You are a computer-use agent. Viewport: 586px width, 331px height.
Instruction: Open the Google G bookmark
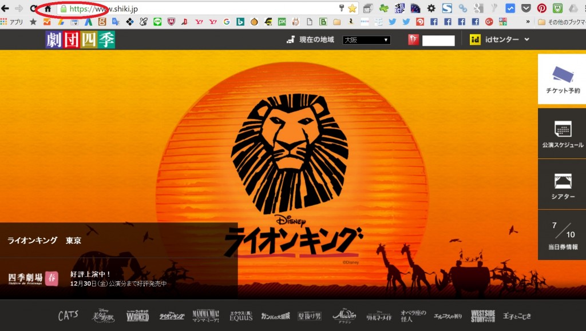pos(227,22)
